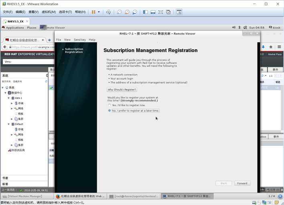Click the revert to snapshot icon

127,12
